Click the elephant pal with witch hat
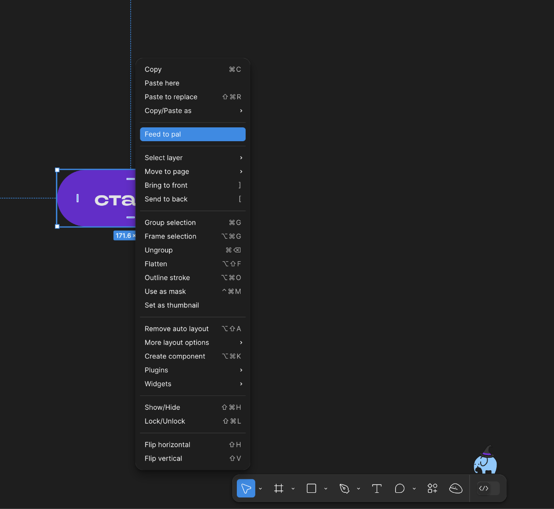Screen dimensions: 554x509 (485, 461)
